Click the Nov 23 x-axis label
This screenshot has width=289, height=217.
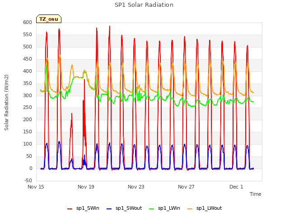(136, 187)
